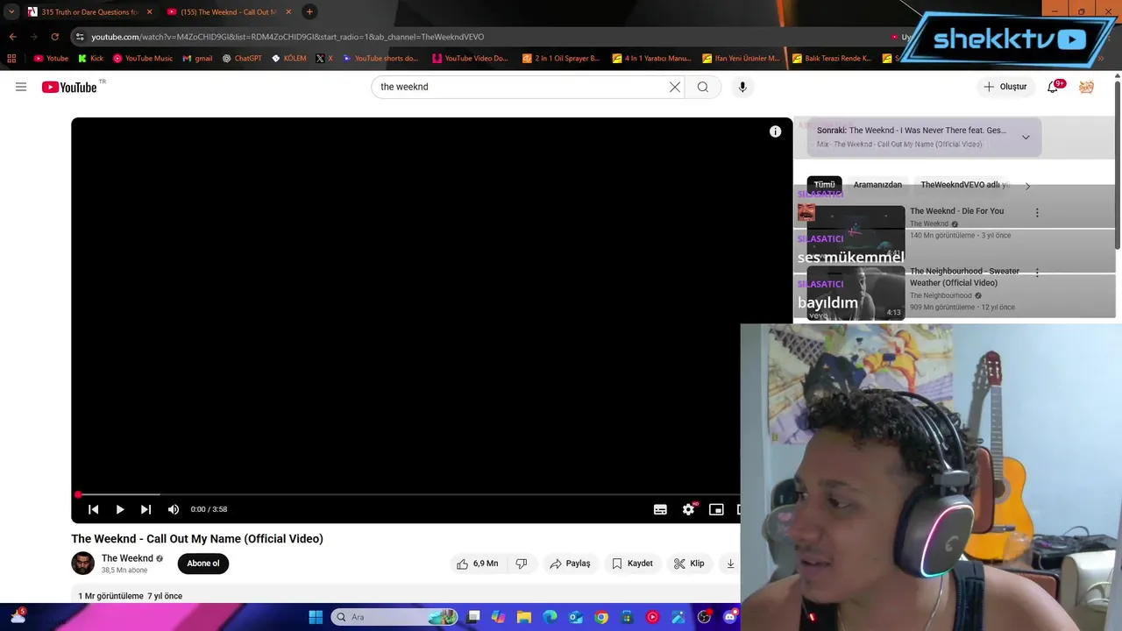Open the Oluştur create button
This screenshot has width=1122, height=631.
(x=1005, y=87)
